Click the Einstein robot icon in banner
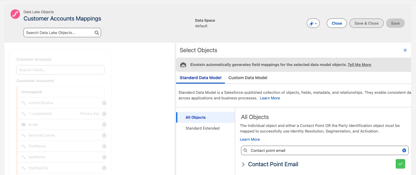This screenshot has width=416, height=175. coord(183,65)
